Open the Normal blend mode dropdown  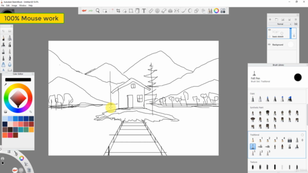[280, 24]
